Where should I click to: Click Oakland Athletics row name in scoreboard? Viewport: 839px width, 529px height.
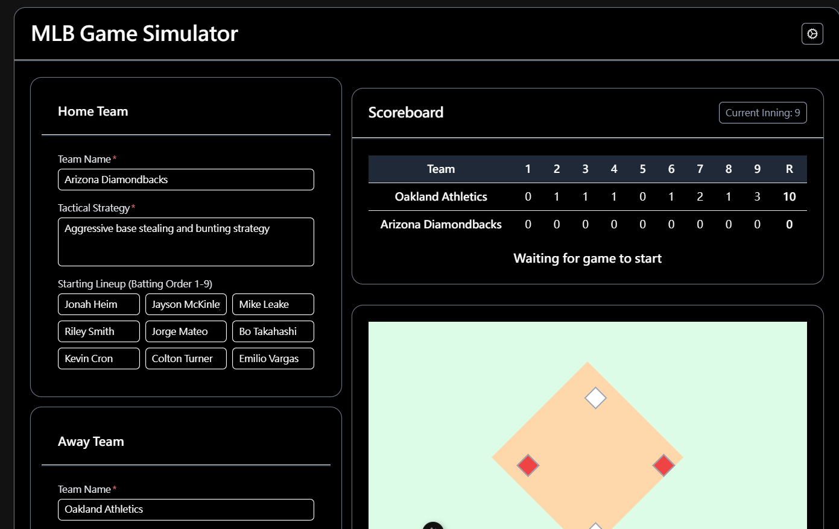(x=441, y=197)
